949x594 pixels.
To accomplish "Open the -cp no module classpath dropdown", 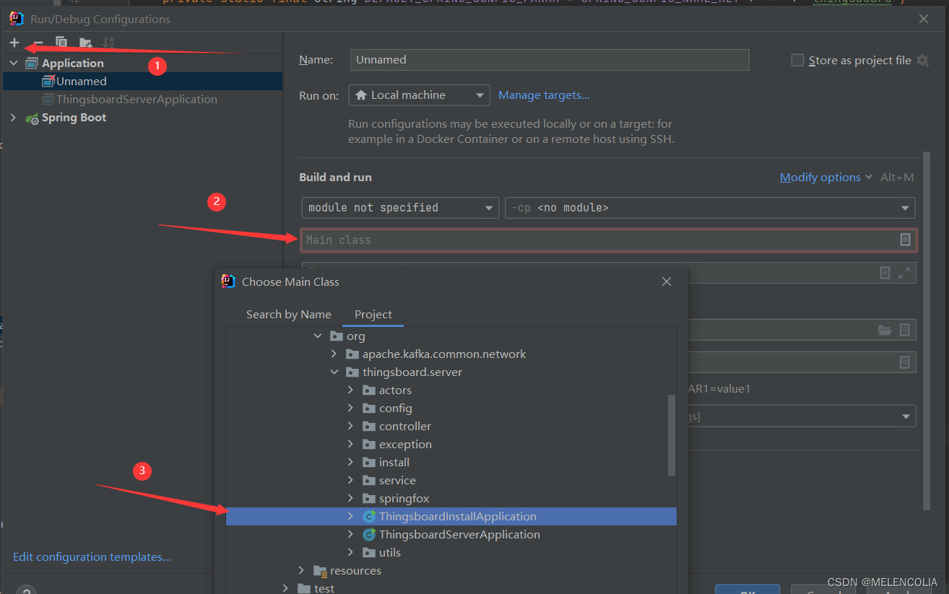I will point(710,208).
